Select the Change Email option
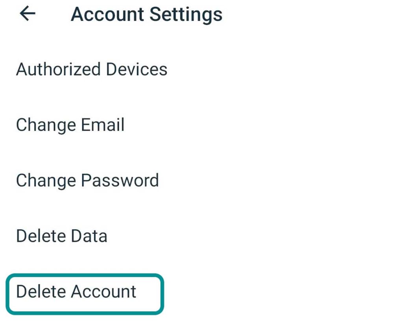 (70, 125)
